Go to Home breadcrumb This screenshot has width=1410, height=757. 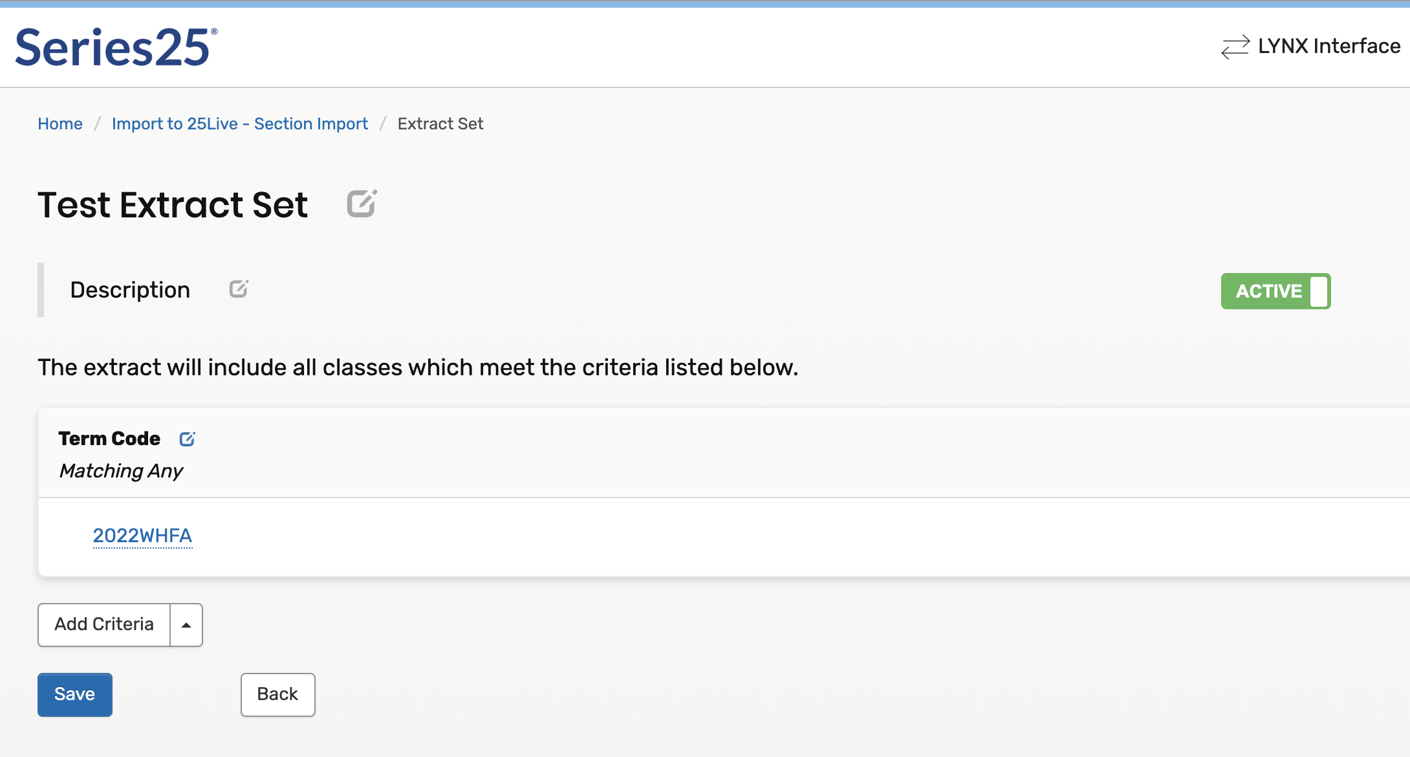click(60, 124)
